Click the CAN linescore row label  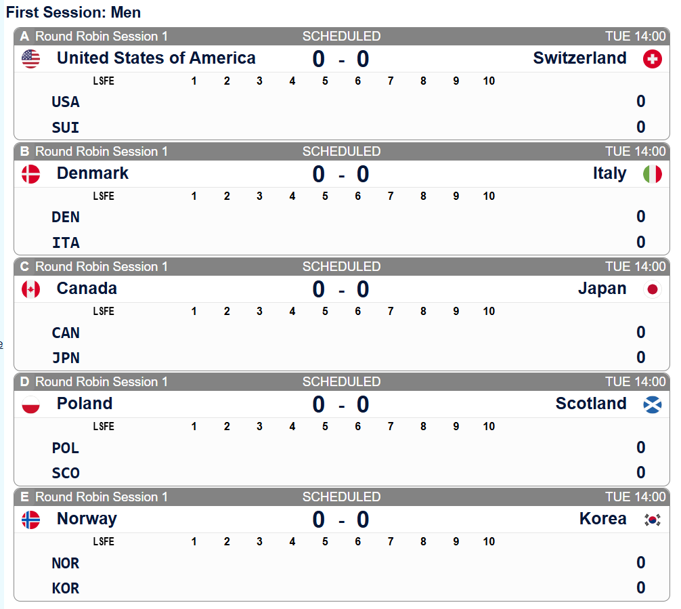[x=66, y=333]
